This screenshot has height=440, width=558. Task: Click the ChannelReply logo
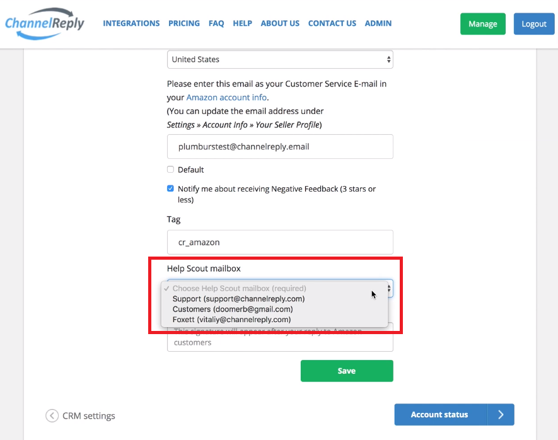[x=45, y=23]
